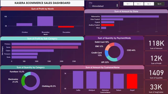Click the Chairs profit bar
This screenshot has width=168, height=94.
click(x=33, y=51)
